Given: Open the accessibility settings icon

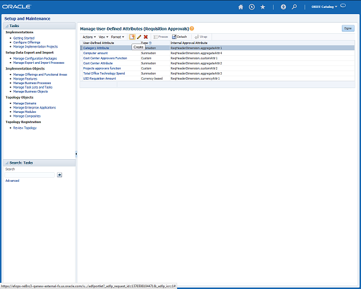Looking at the screenshot, I should coord(283,7).
